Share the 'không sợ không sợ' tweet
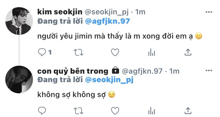This screenshot has height=117, width=220. pos(188,111)
